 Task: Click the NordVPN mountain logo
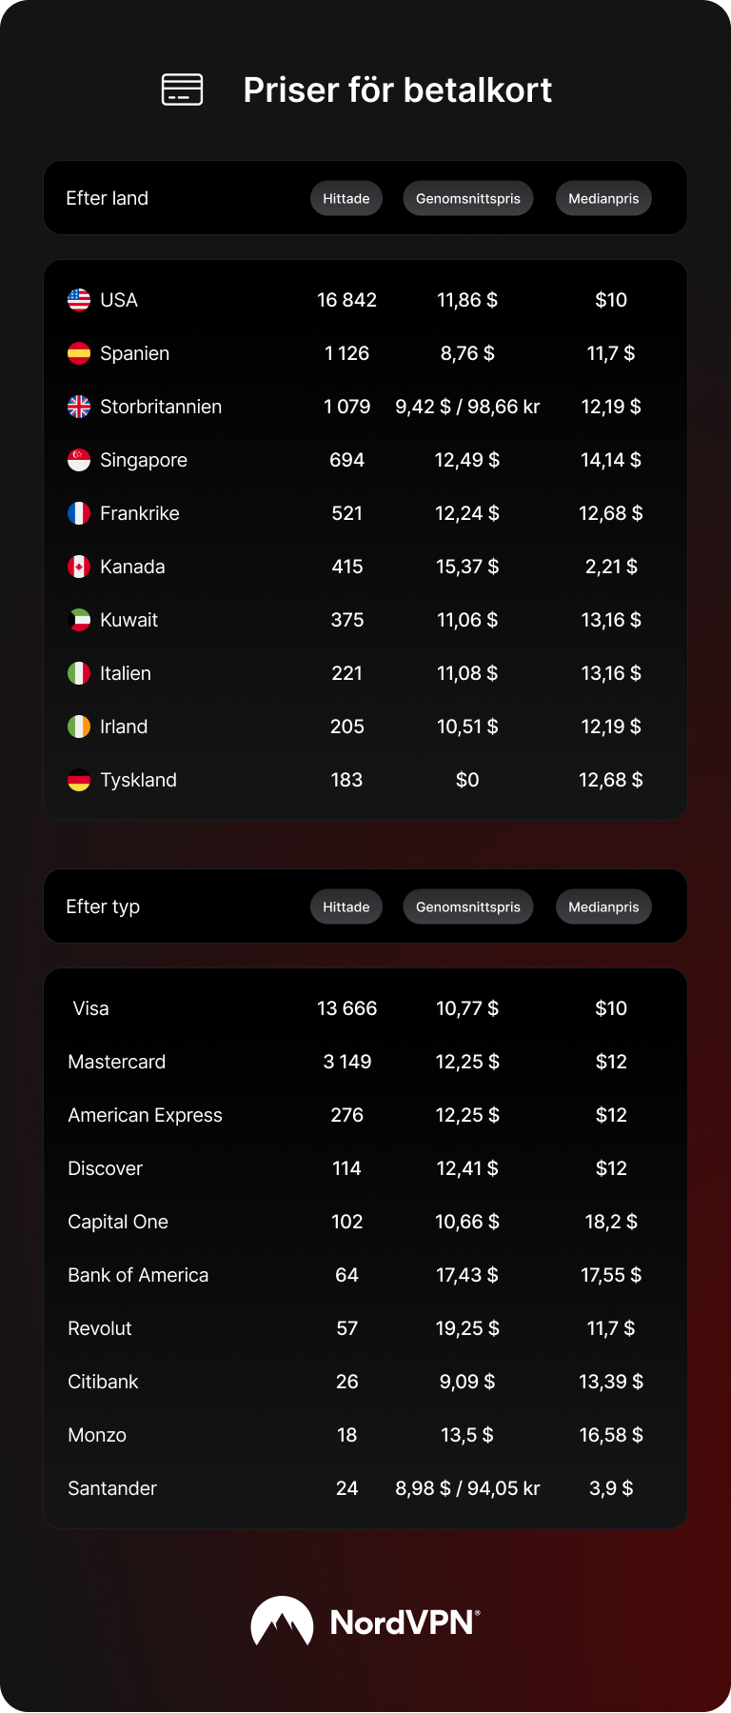[282, 1622]
